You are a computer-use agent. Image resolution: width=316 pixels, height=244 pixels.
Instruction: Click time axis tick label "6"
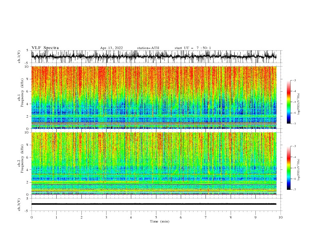tap(181, 217)
